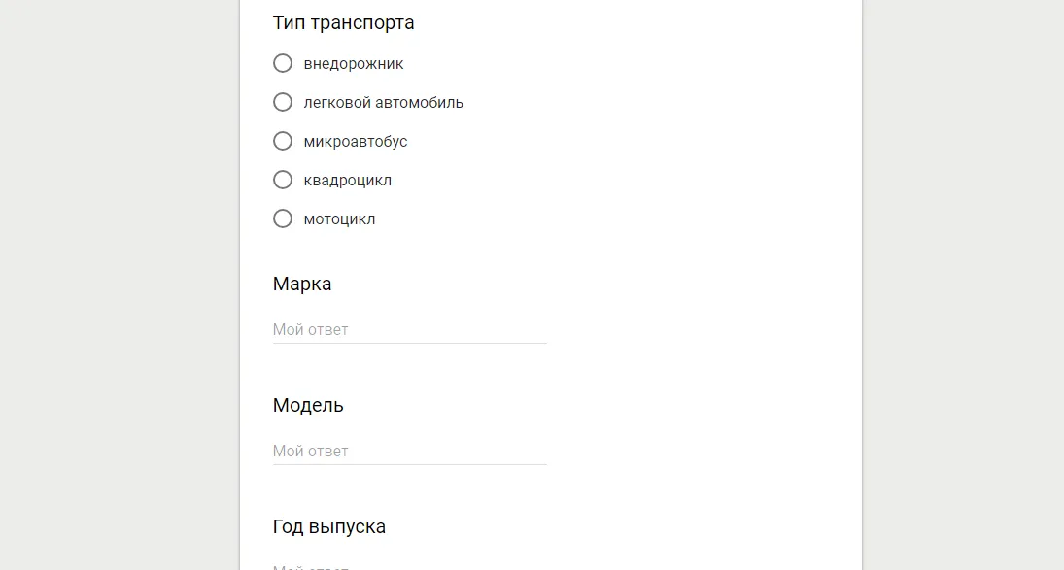Select мотоцикл as vehicle type

(x=283, y=218)
